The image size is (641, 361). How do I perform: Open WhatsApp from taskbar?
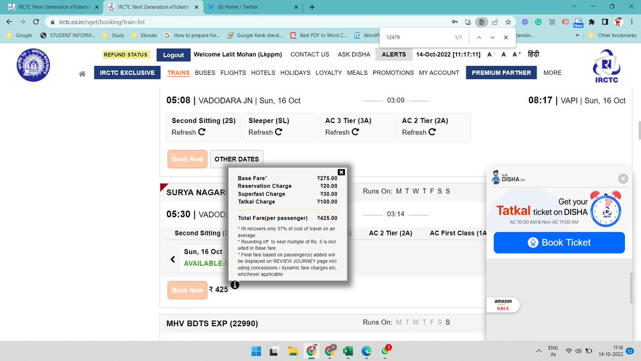(385, 351)
